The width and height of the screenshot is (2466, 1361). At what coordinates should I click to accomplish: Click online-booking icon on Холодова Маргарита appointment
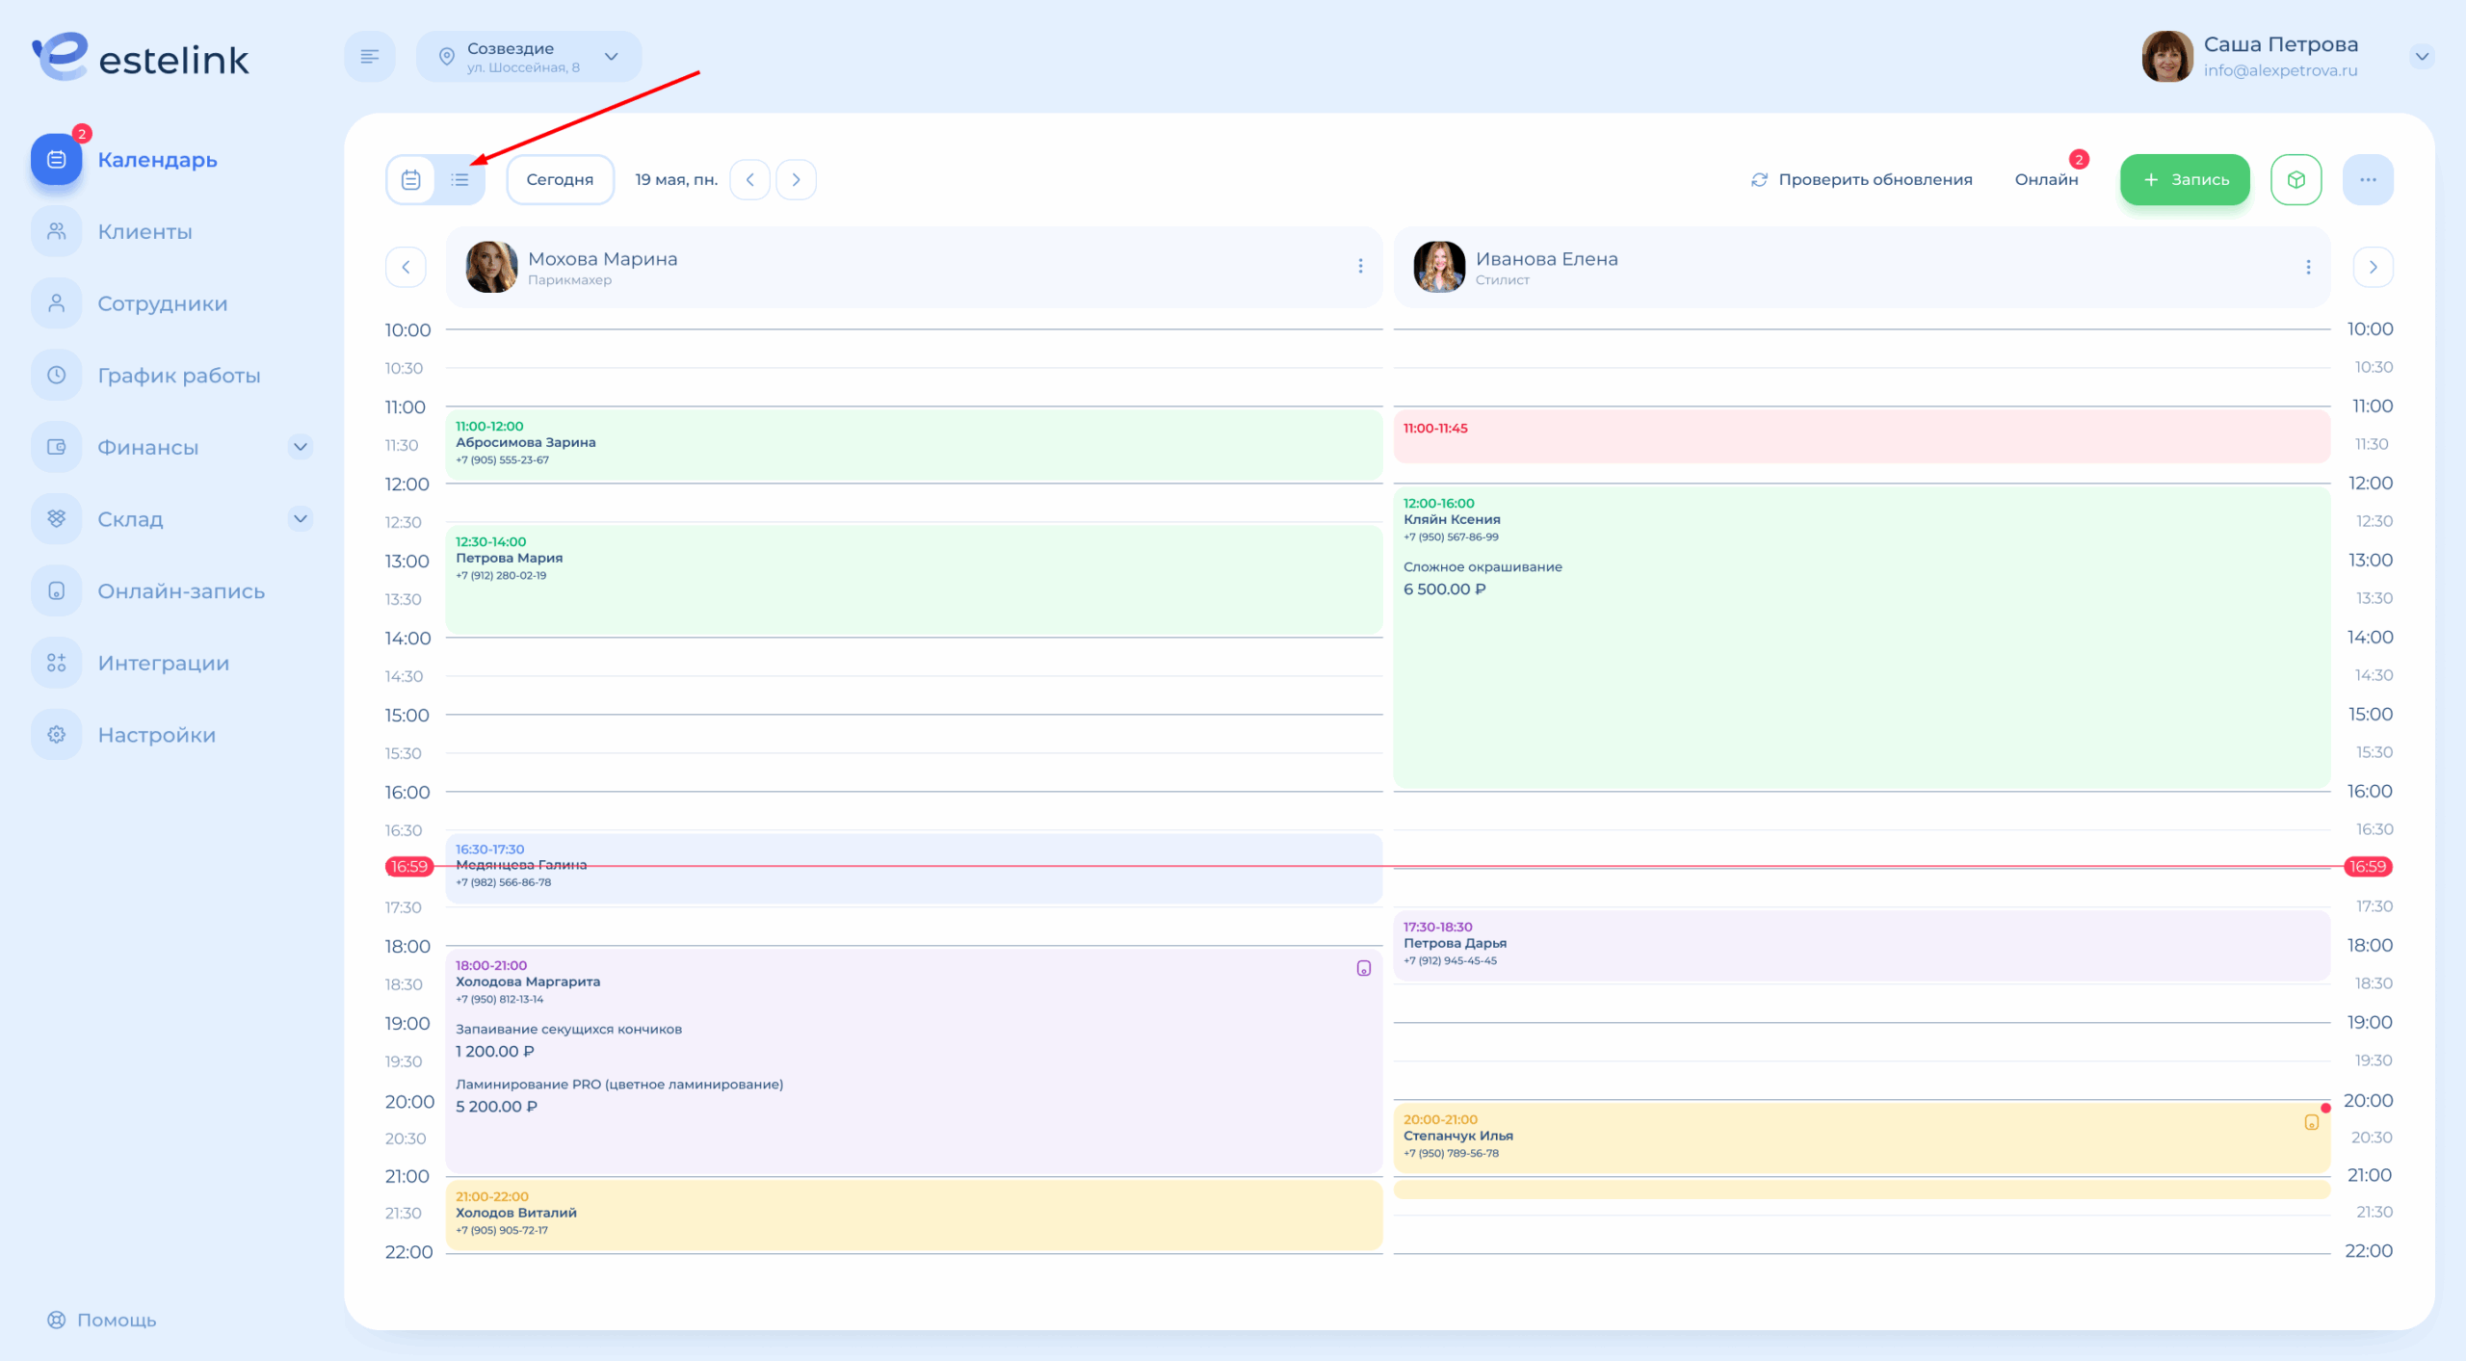tap(1364, 969)
